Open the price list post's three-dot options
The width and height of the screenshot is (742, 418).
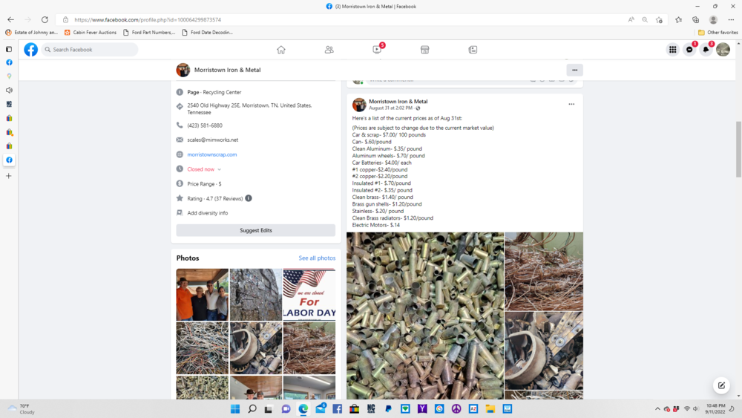pos(571,104)
